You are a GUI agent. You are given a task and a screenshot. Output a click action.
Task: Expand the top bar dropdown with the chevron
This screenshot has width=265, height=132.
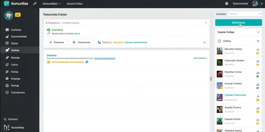[52, 4]
